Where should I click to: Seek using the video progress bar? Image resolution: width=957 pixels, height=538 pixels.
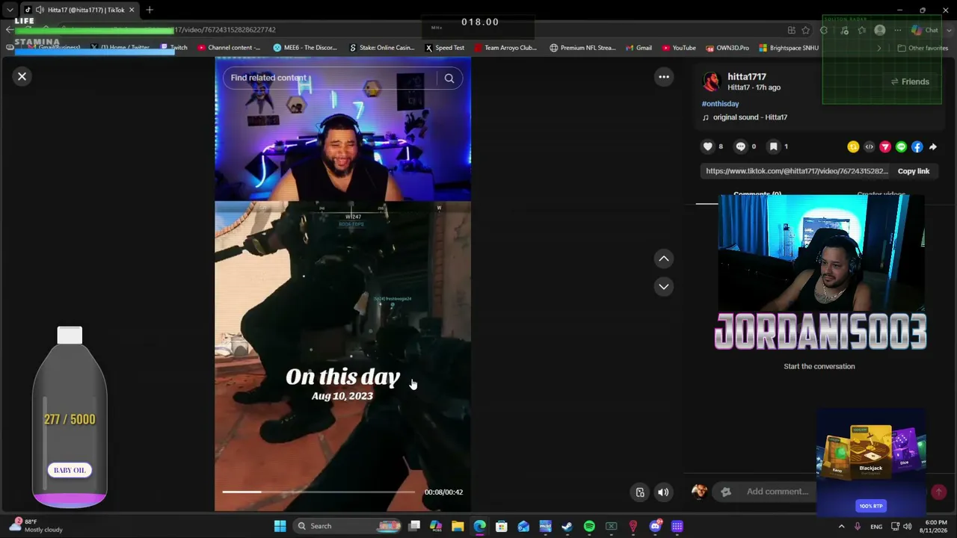318,492
